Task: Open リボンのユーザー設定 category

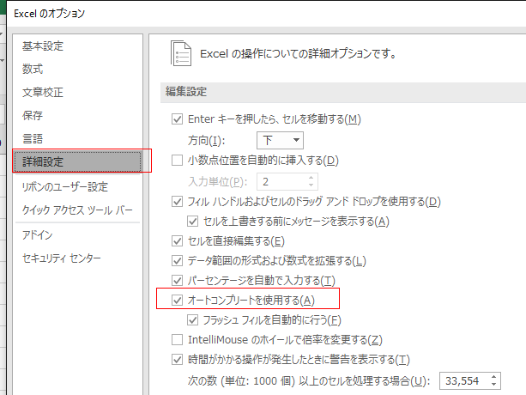Action: point(65,187)
